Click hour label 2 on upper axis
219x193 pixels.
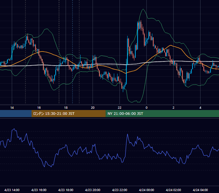[x=174, y=108]
